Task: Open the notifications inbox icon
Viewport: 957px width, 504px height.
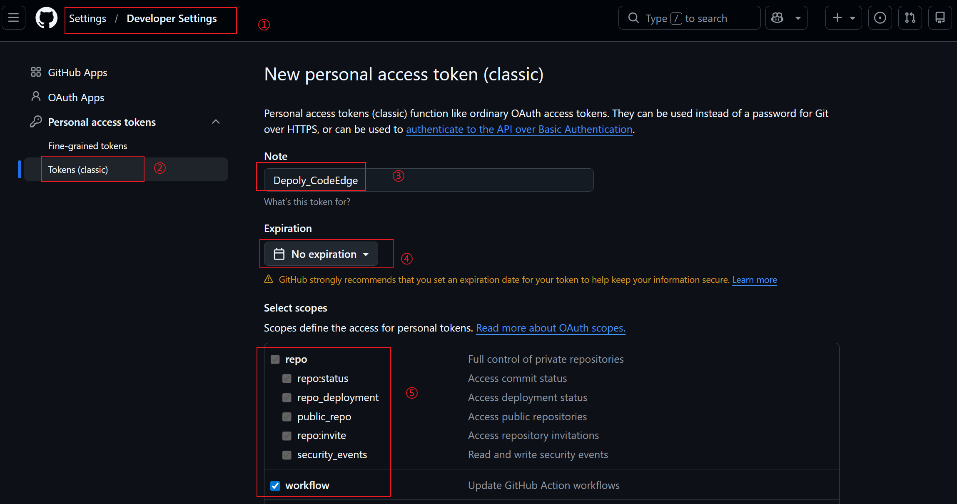Action: point(940,18)
